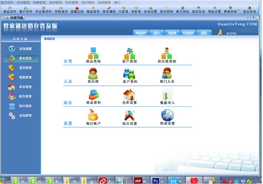
Task: Open the 快递设置 icon
Action: 167,117
